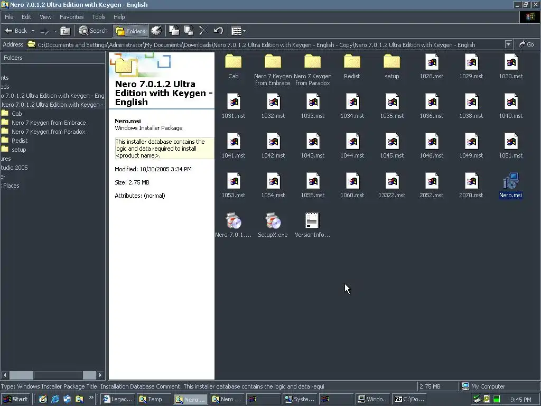541x406 pixels.
Task: Open the Search pane
Action: coord(93,31)
